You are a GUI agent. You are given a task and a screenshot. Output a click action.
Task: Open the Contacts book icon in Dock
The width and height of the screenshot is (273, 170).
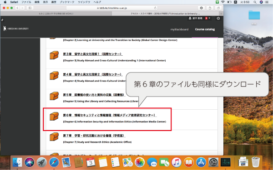[x=79, y=162]
